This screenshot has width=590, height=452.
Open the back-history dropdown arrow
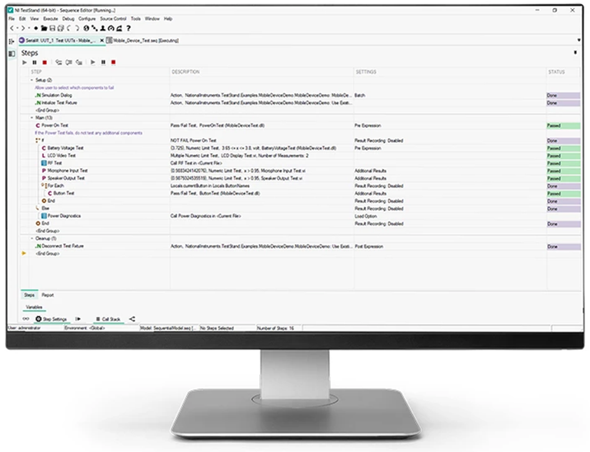click(x=17, y=28)
